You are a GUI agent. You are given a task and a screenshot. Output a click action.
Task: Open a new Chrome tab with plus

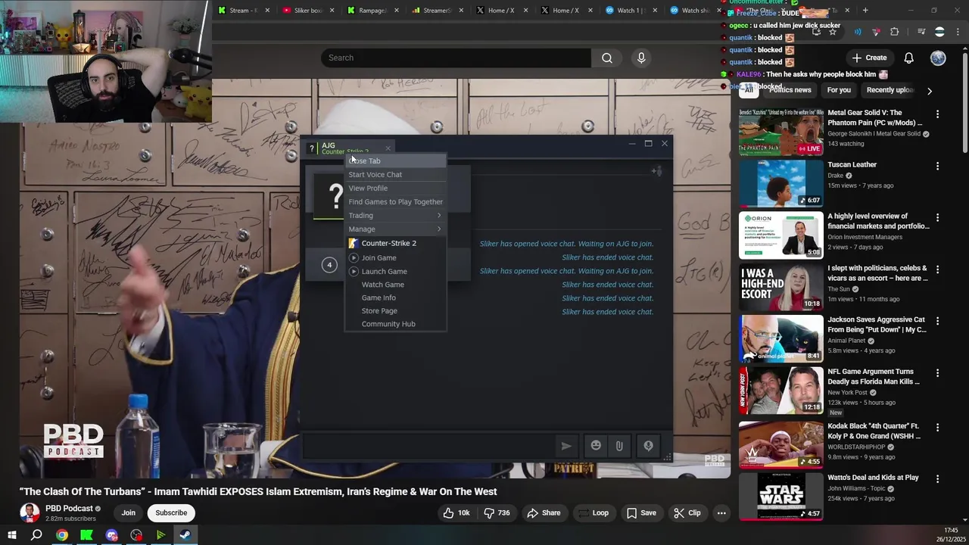coord(865,10)
